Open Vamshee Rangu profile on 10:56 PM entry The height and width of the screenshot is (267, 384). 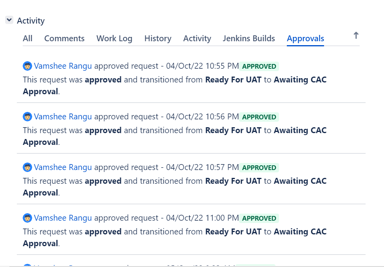click(x=63, y=117)
